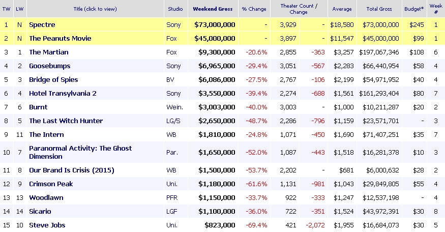Select Goosebumps weekend gross $6,965,000
The width and height of the screenshot is (445, 232).
(x=217, y=66)
